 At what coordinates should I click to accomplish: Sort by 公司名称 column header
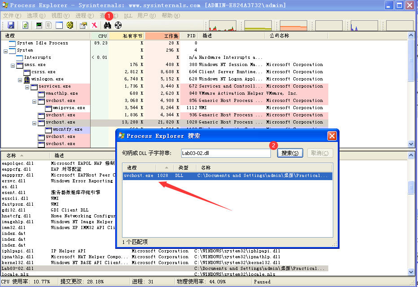click(296, 36)
